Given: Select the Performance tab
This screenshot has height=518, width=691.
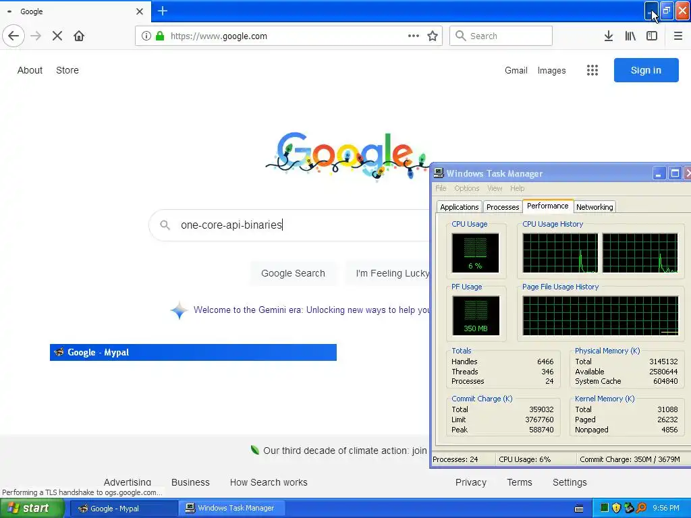Looking at the screenshot, I should (x=548, y=206).
